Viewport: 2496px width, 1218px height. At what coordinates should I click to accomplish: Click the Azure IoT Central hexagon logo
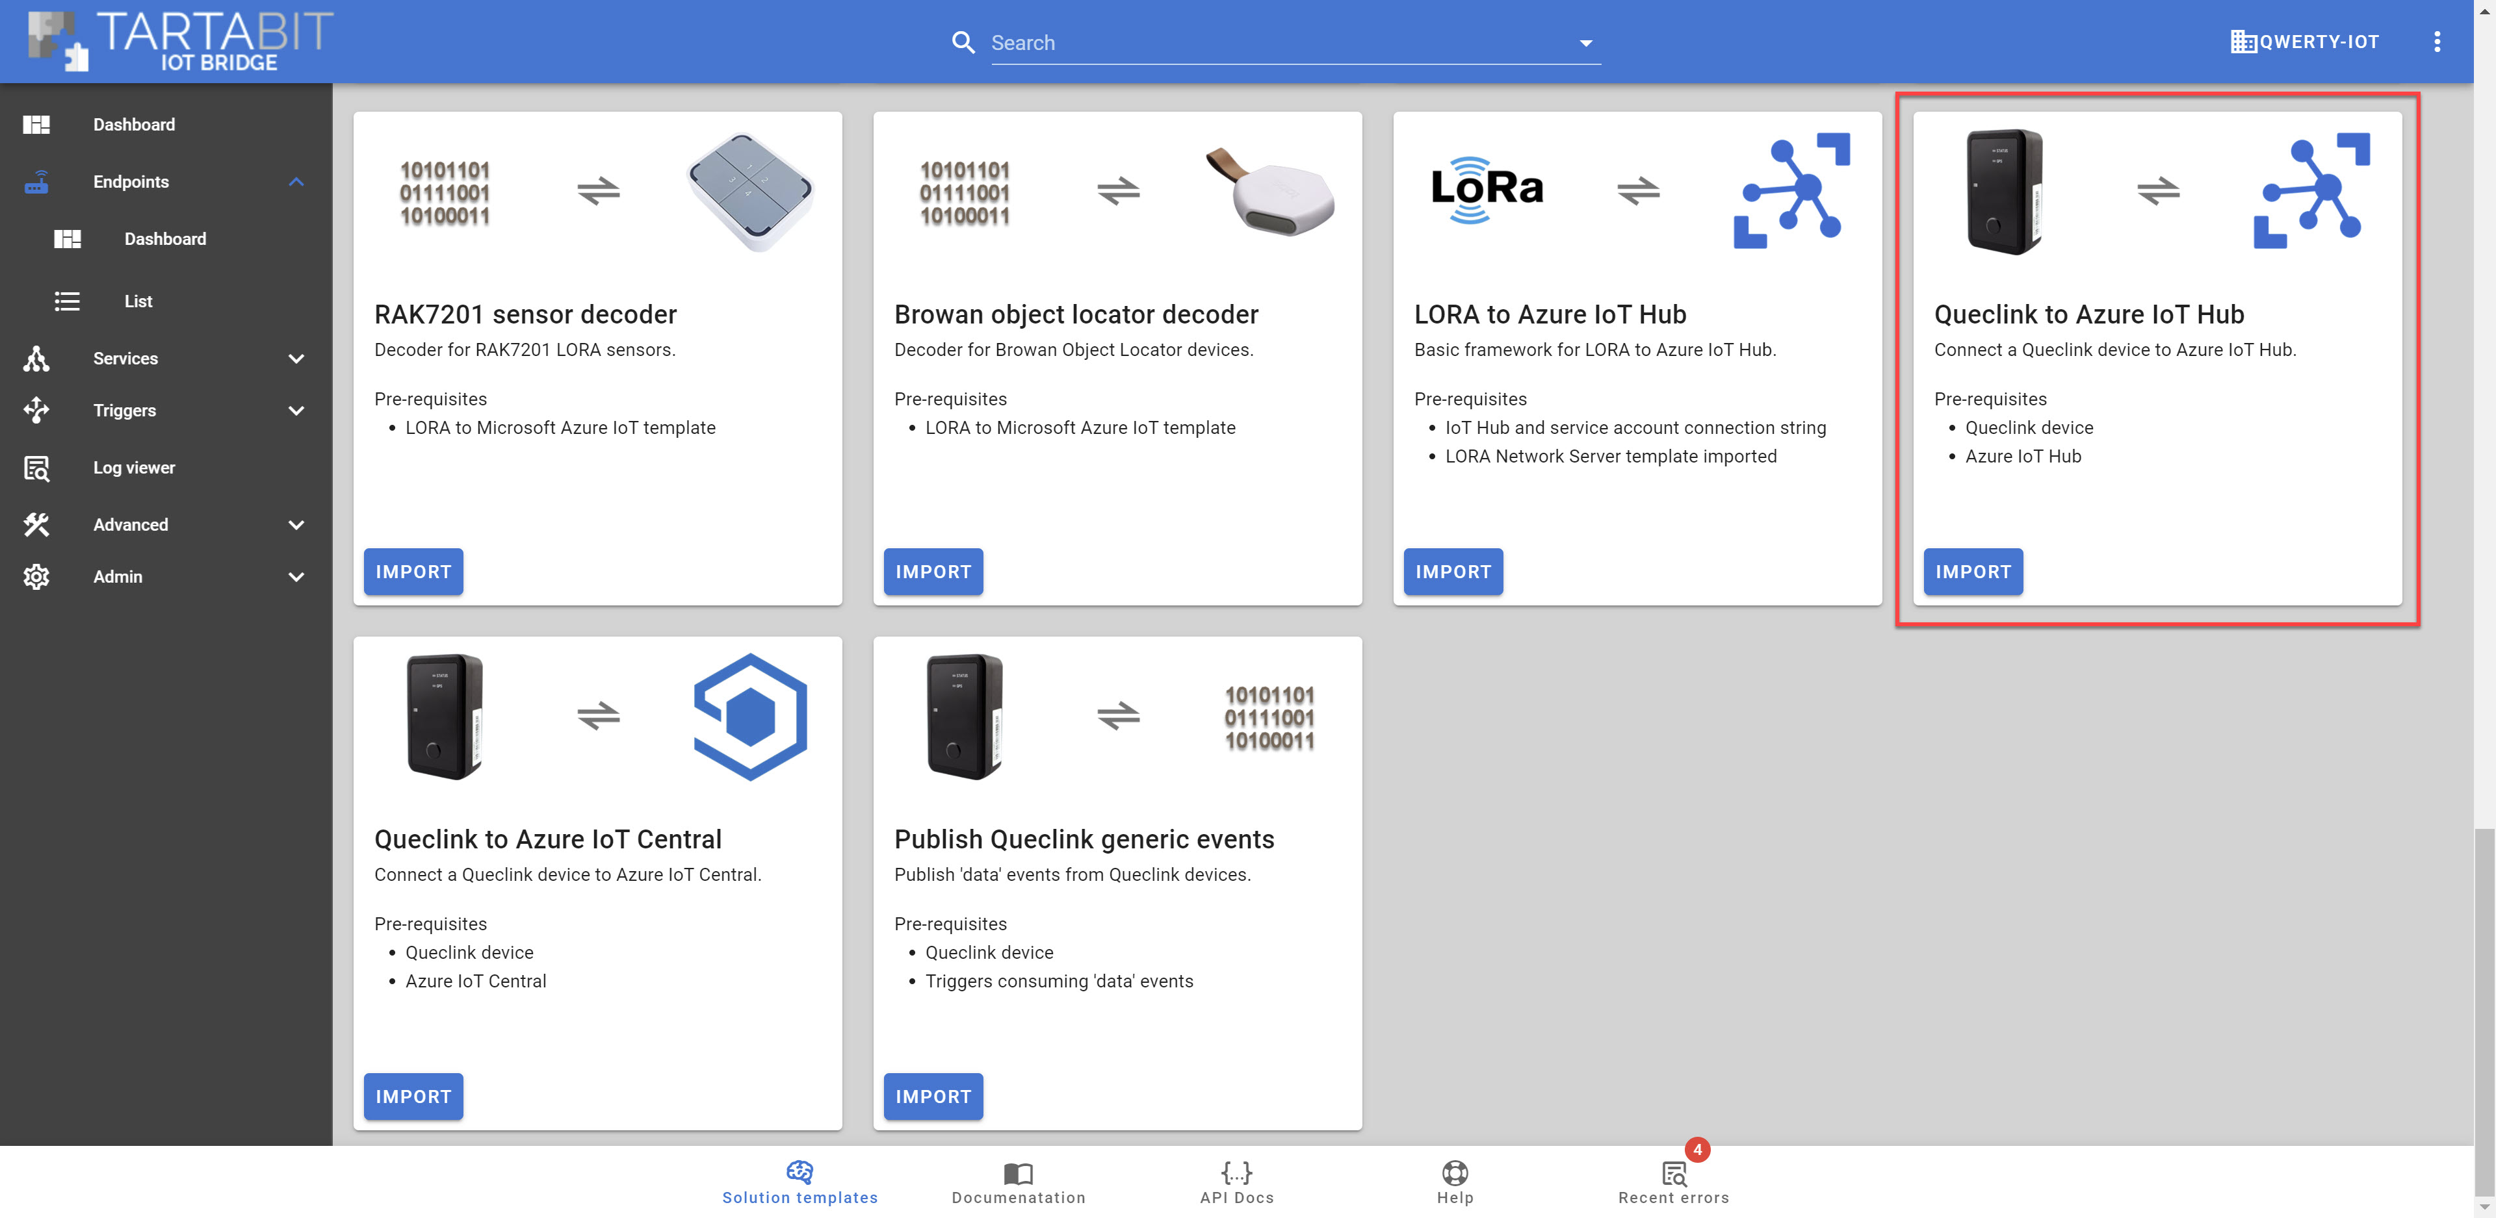750,717
